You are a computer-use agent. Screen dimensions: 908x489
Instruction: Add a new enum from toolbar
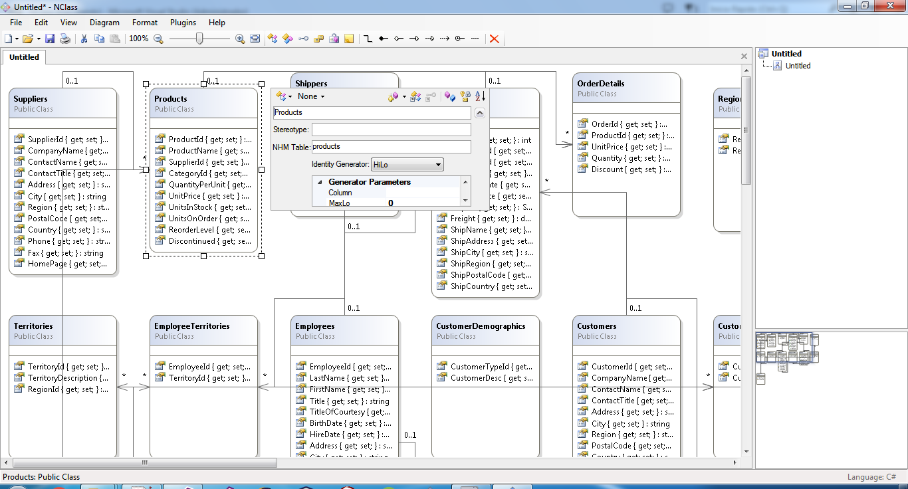pyautogui.click(x=318, y=39)
